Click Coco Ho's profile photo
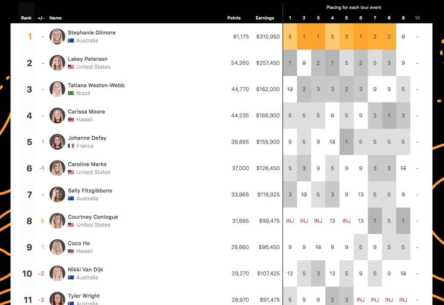This screenshot has height=305, width=444. (57, 247)
